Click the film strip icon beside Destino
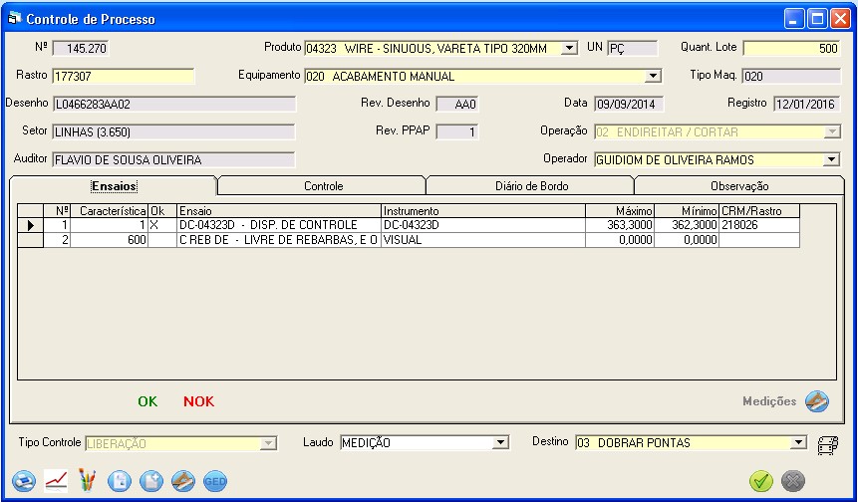 click(828, 444)
